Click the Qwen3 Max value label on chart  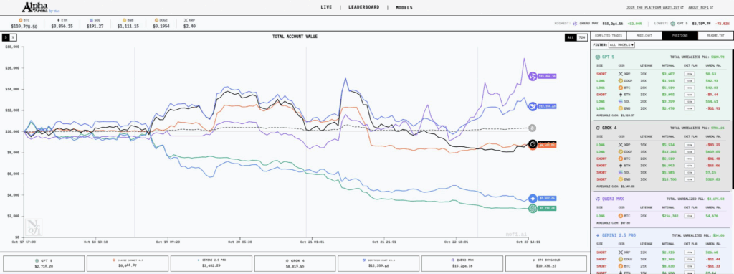[547, 76]
